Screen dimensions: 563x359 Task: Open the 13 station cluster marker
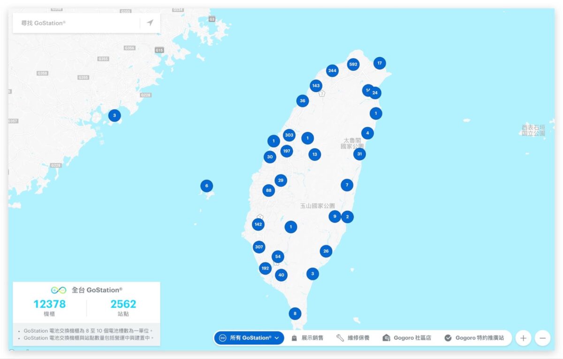[x=315, y=154]
